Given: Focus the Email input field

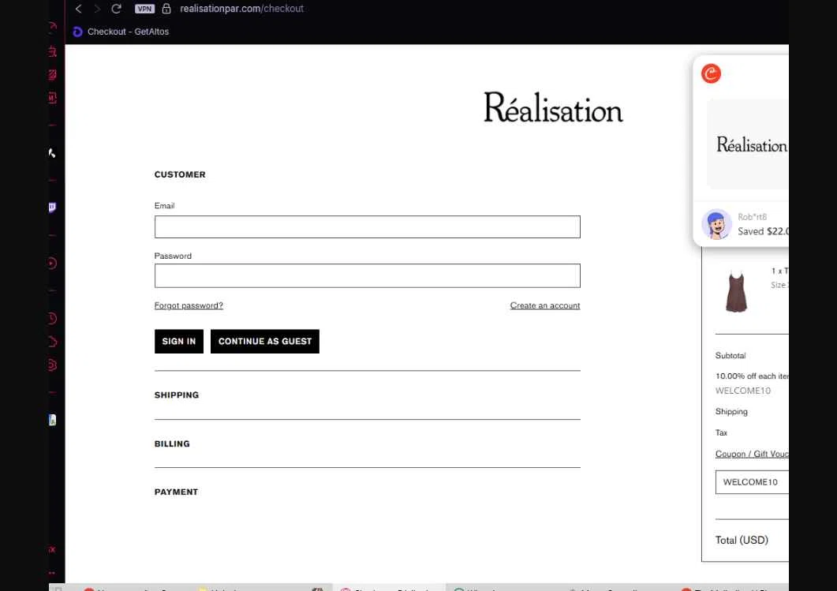Looking at the screenshot, I should pyautogui.click(x=368, y=227).
